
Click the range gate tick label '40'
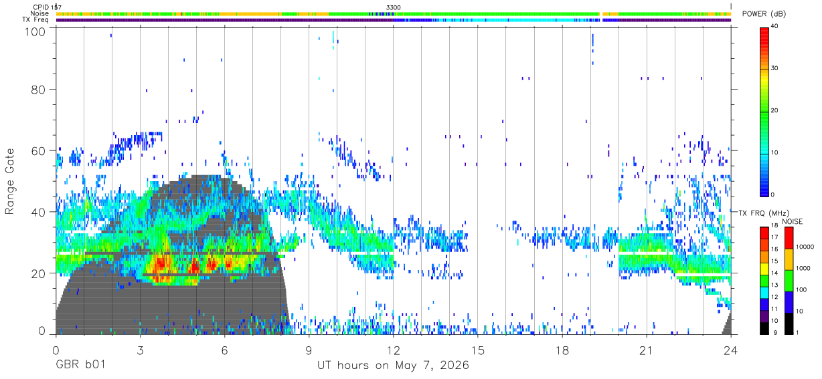coord(39,212)
